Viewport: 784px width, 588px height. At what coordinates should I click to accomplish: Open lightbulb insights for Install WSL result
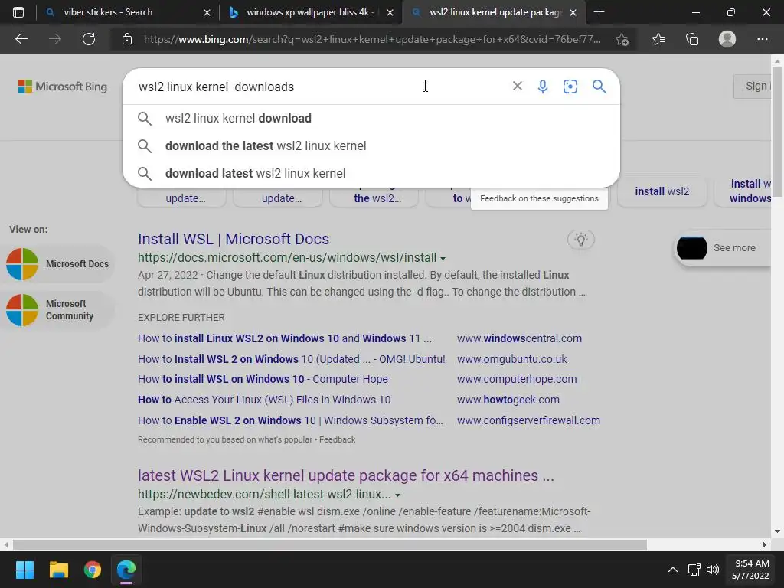pos(580,240)
